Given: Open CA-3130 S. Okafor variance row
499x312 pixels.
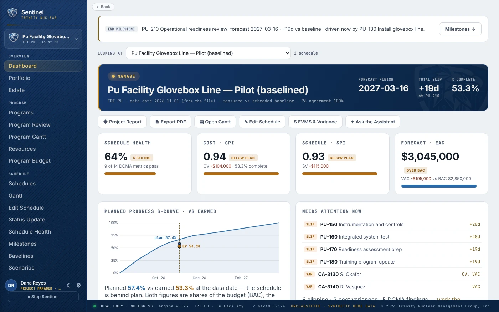Looking at the screenshot, I should click(x=392, y=274).
